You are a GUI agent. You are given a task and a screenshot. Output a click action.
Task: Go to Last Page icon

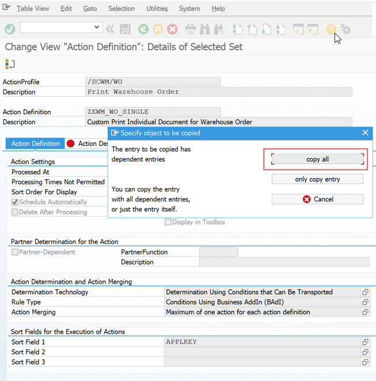pyautogui.click(x=281, y=29)
